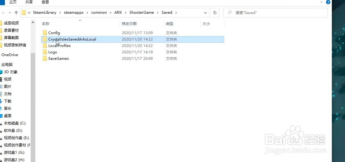Show hidden path segments with the double chevron
345x162 pixels.
[29, 13]
